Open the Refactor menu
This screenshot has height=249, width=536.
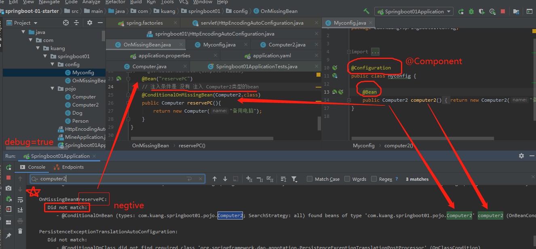point(115,2)
